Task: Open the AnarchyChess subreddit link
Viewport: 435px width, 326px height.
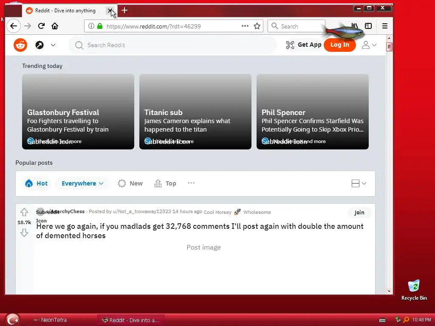Action: (65, 211)
